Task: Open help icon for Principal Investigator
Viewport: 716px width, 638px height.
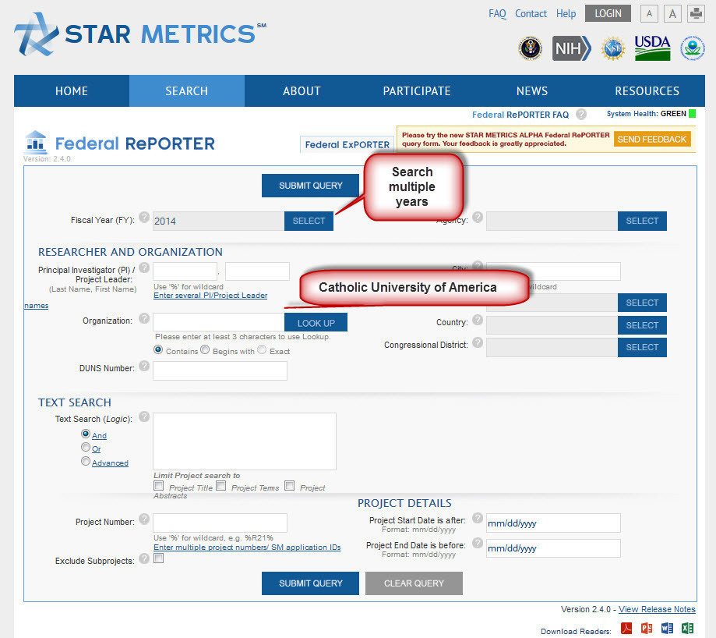Action: 144,268
